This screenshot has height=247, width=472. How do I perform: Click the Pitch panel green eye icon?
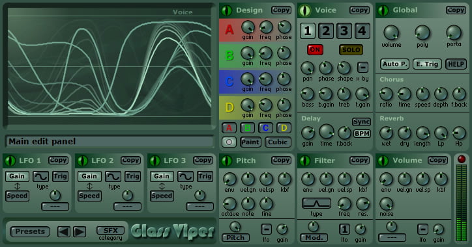tap(227, 161)
